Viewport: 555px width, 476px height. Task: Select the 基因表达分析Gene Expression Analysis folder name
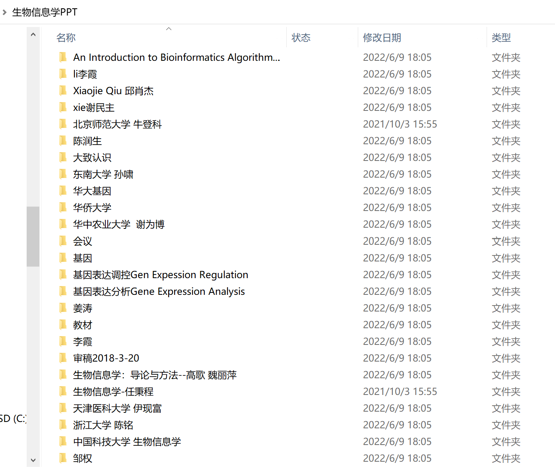click(x=159, y=291)
